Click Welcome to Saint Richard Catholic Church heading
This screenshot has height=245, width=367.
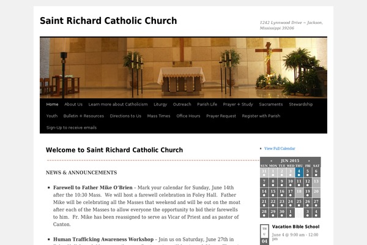(114, 150)
